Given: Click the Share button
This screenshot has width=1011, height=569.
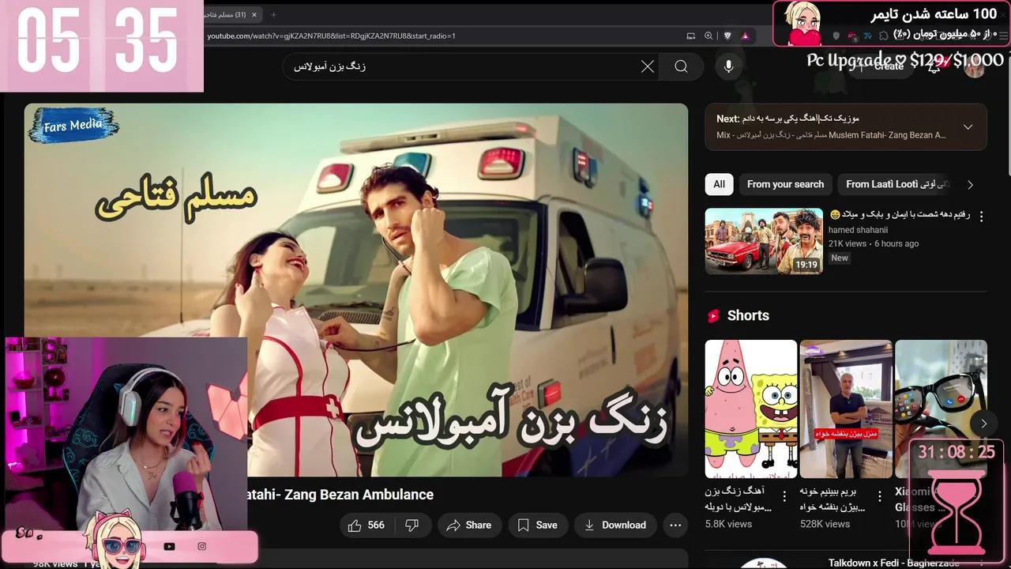Looking at the screenshot, I should [469, 525].
